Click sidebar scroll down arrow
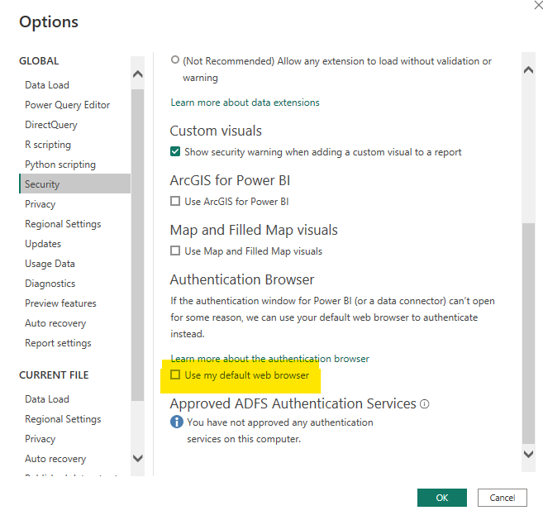The height and width of the screenshot is (520, 543). pyautogui.click(x=138, y=459)
